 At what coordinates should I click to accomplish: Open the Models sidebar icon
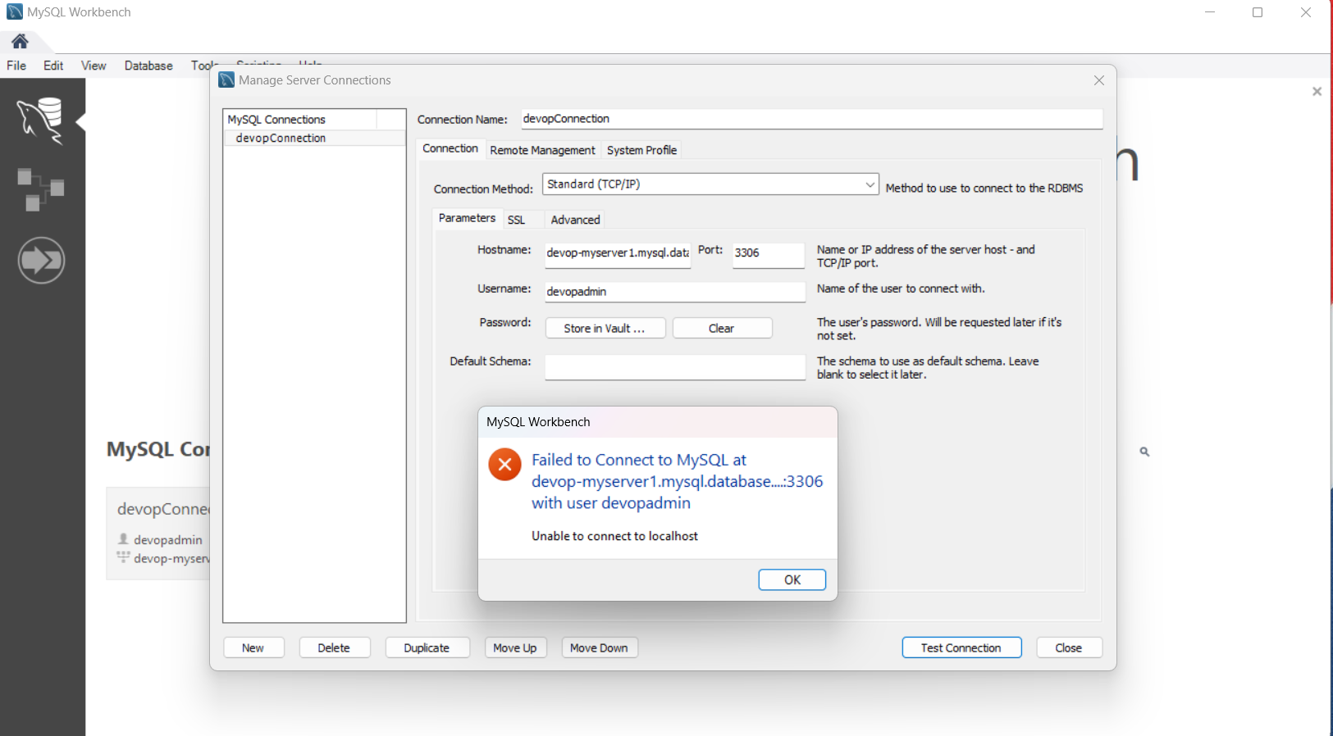click(x=40, y=189)
